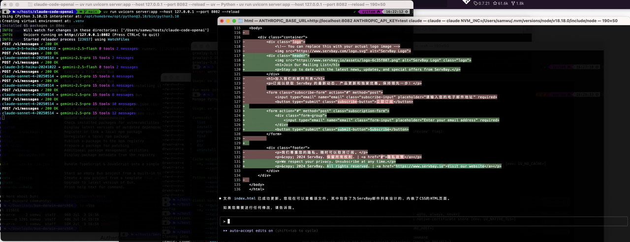Screen dimensions: 630x242
Task: Click the system segment in the prompt status bar
Action: (x=368, y=11)
